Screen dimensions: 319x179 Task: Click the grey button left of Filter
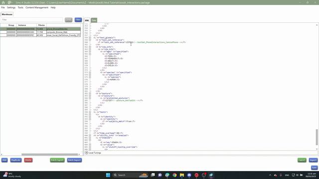pyautogui.click(x=69, y=20)
